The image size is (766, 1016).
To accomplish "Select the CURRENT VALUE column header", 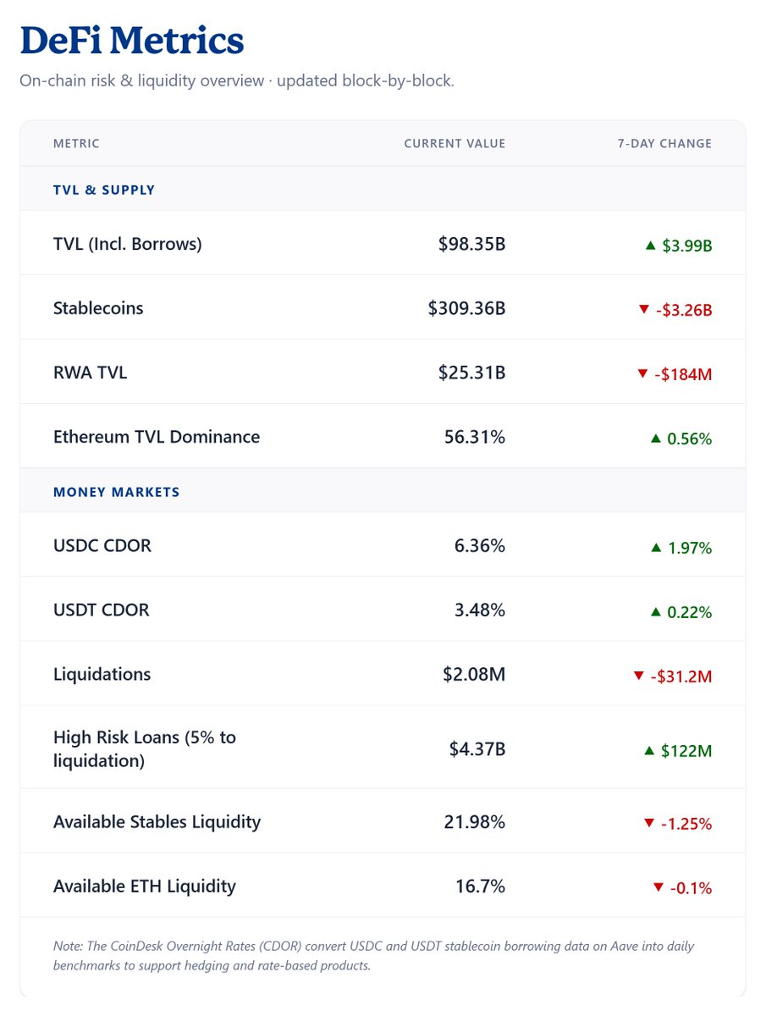I will click(x=455, y=144).
